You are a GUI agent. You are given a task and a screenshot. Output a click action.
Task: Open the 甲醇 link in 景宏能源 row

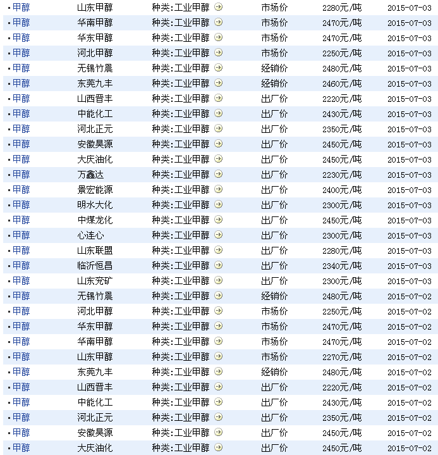pos(21,189)
